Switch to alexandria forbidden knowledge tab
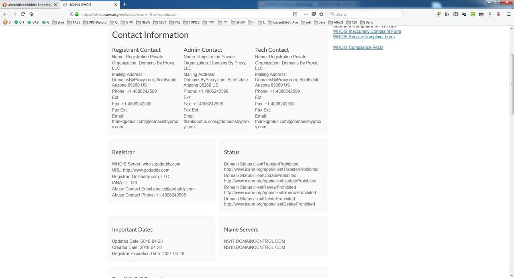The height and width of the screenshot is (278, 514). pos(30,4)
